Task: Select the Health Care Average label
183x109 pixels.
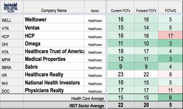Action: point(87,98)
